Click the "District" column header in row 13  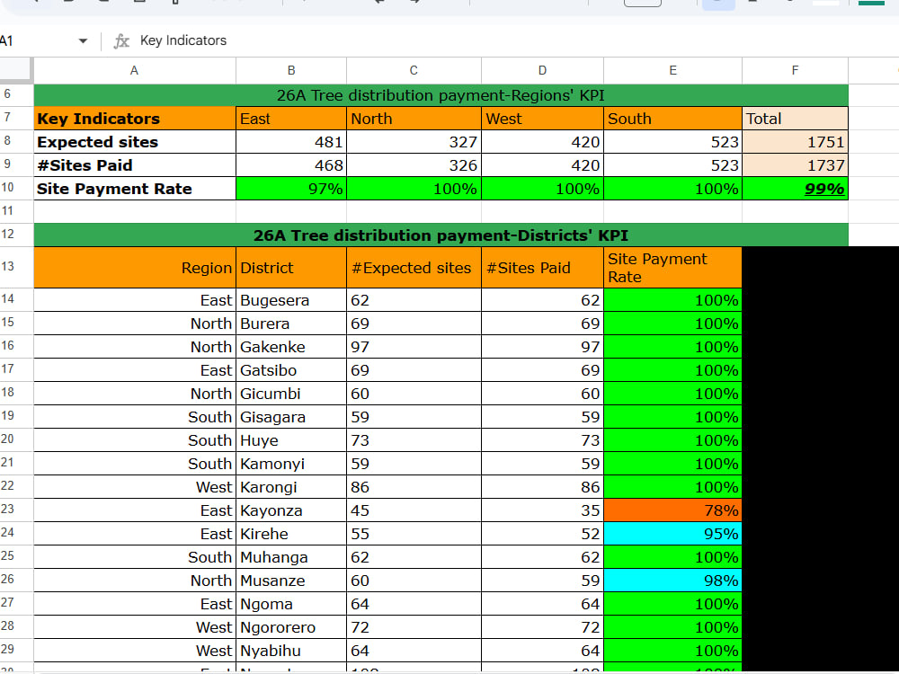point(291,268)
